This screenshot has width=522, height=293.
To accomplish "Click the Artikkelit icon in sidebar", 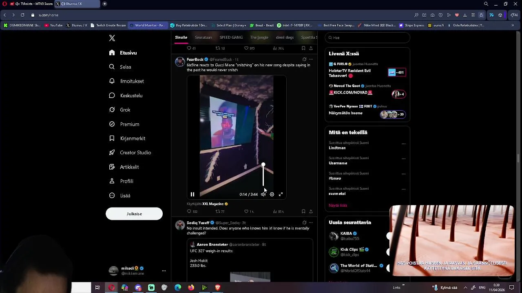I will click(x=112, y=167).
